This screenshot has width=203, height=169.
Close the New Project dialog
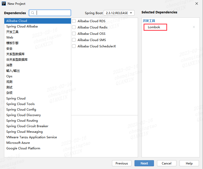196,4
